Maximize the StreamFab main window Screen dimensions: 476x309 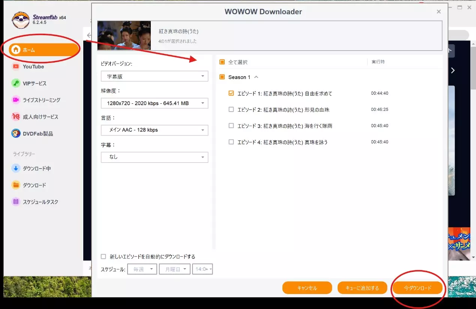[460, 7]
